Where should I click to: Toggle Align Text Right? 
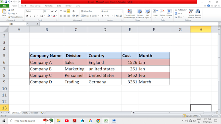68,16
